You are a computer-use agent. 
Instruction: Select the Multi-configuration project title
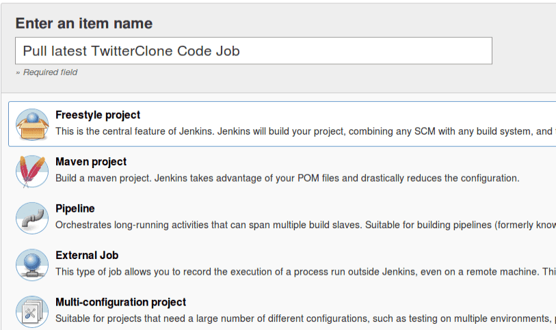121,302
